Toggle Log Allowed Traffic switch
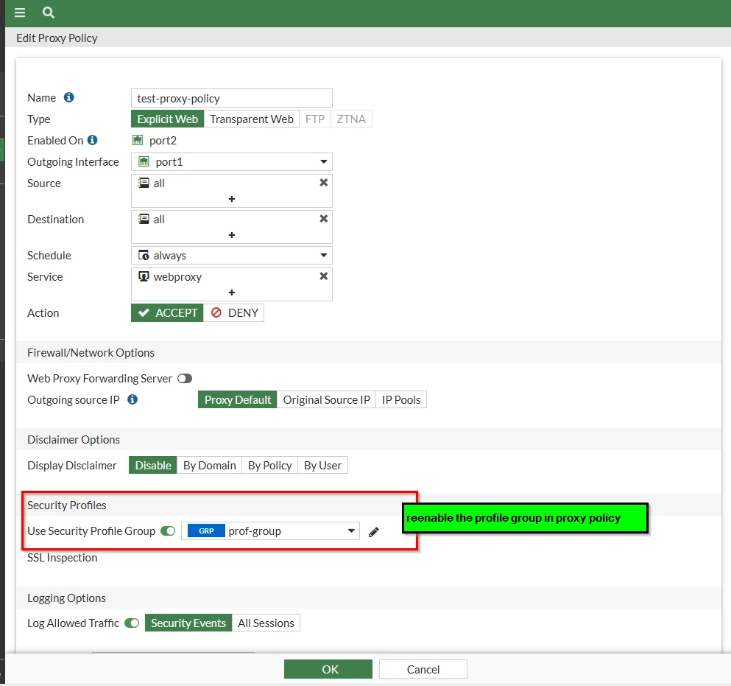 tap(132, 623)
